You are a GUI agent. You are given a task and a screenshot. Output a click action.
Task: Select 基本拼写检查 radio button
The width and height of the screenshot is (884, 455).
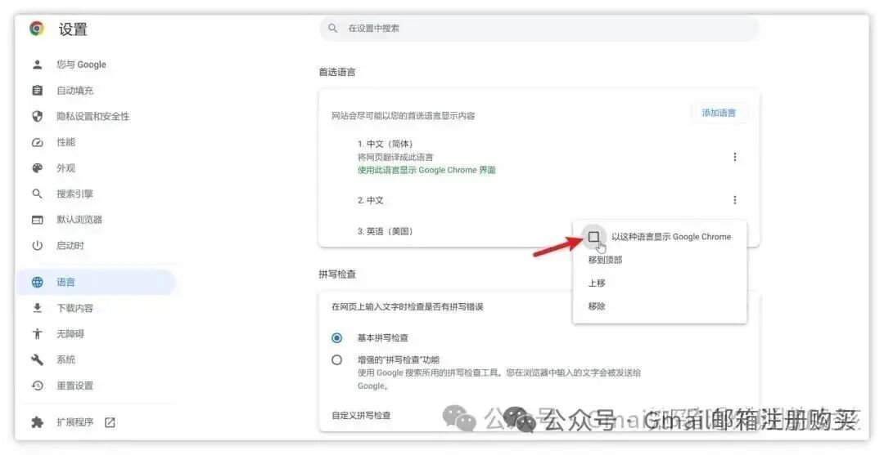click(336, 338)
